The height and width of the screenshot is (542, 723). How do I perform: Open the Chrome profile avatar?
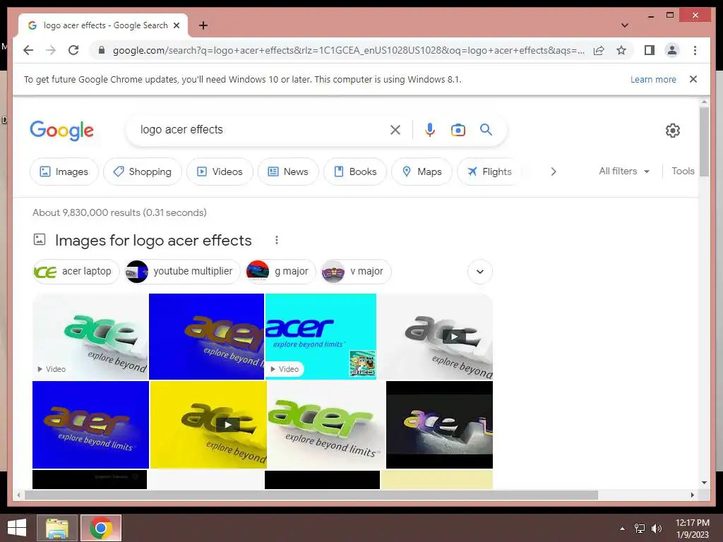coord(672,50)
